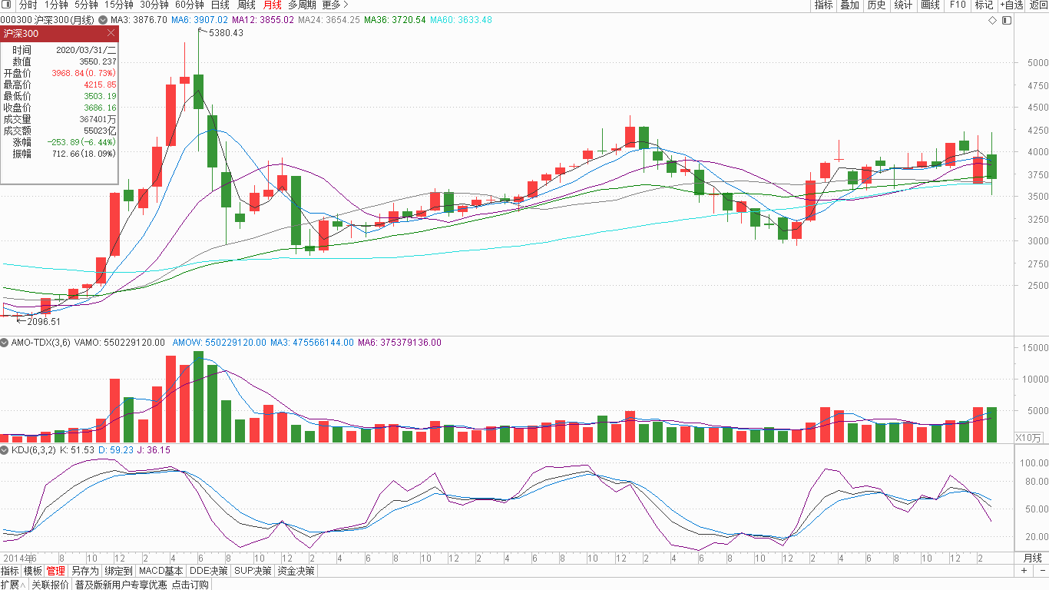Click the MA12 3855.02 legend value
Screen dimensions: 1049x590
pos(263,19)
